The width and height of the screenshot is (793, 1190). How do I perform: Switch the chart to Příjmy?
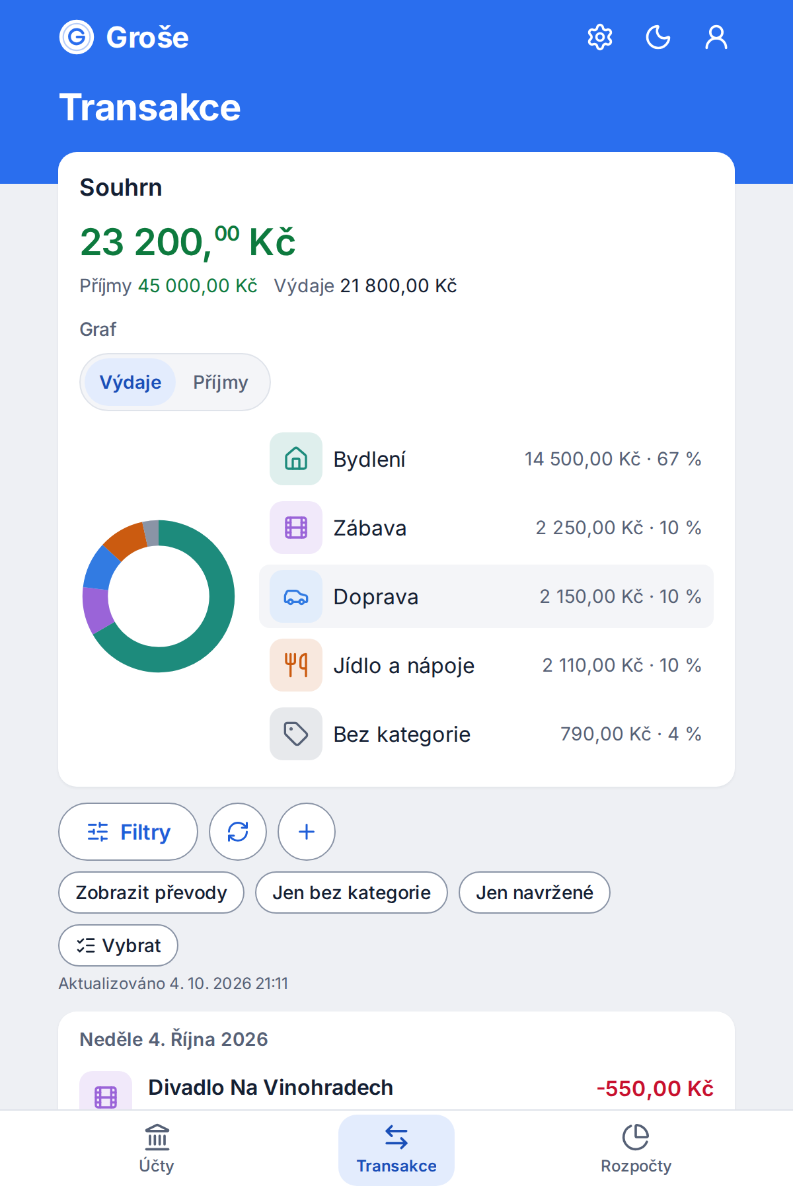(x=221, y=382)
